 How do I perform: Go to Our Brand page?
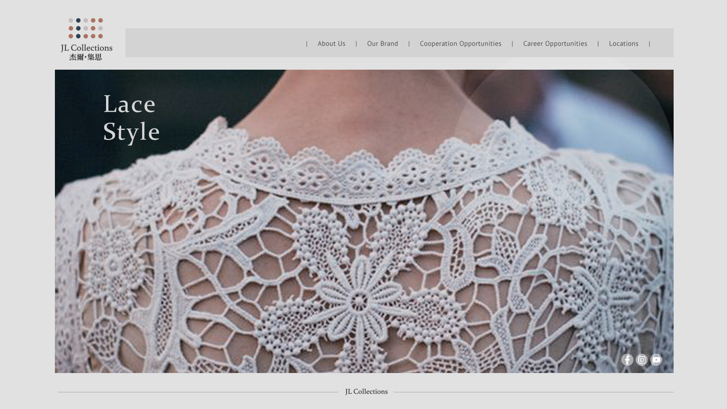pos(382,44)
